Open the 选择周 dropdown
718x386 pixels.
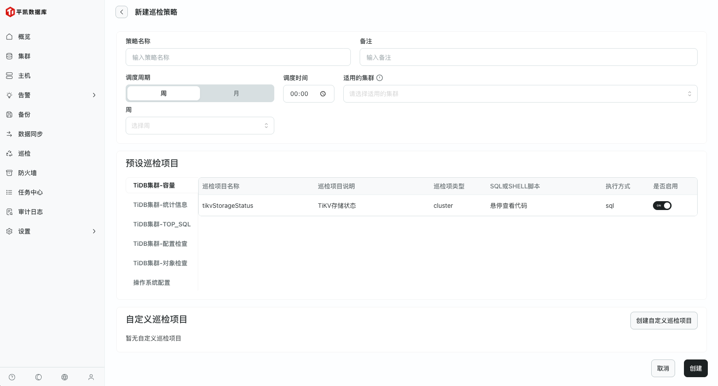pyautogui.click(x=200, y=126)
